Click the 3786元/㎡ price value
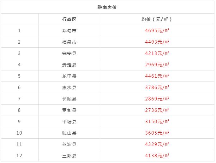The height and width of the screenshot is (163, 216). coord(157,88)
